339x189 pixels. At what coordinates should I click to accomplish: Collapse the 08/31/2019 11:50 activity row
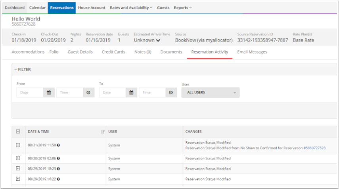(18, 145)
